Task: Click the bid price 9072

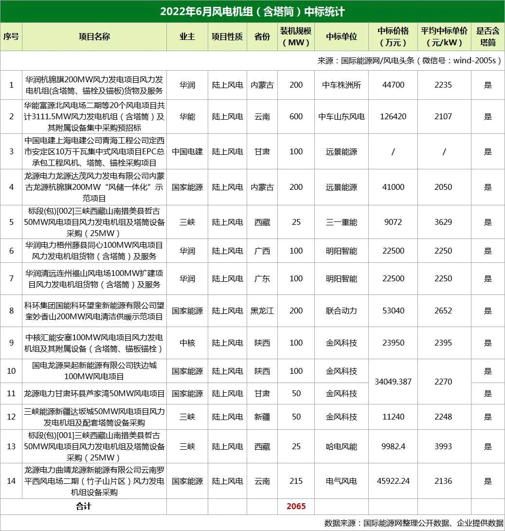Action: 393,222
